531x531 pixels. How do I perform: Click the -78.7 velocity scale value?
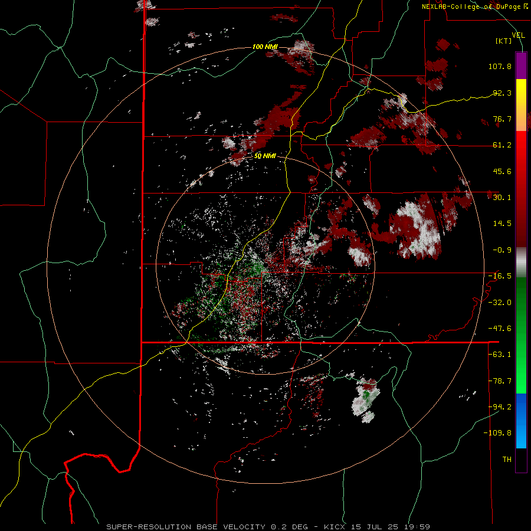pyautogui.click(x=500, y=381)
